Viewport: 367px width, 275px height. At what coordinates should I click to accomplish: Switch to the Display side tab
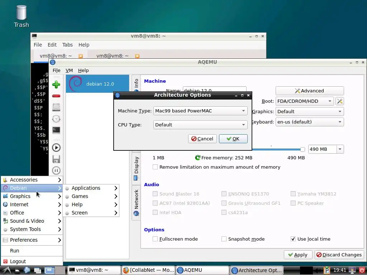point(136,168)
